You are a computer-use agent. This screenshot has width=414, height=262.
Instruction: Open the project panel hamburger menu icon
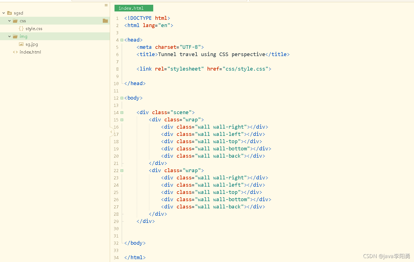106,5
